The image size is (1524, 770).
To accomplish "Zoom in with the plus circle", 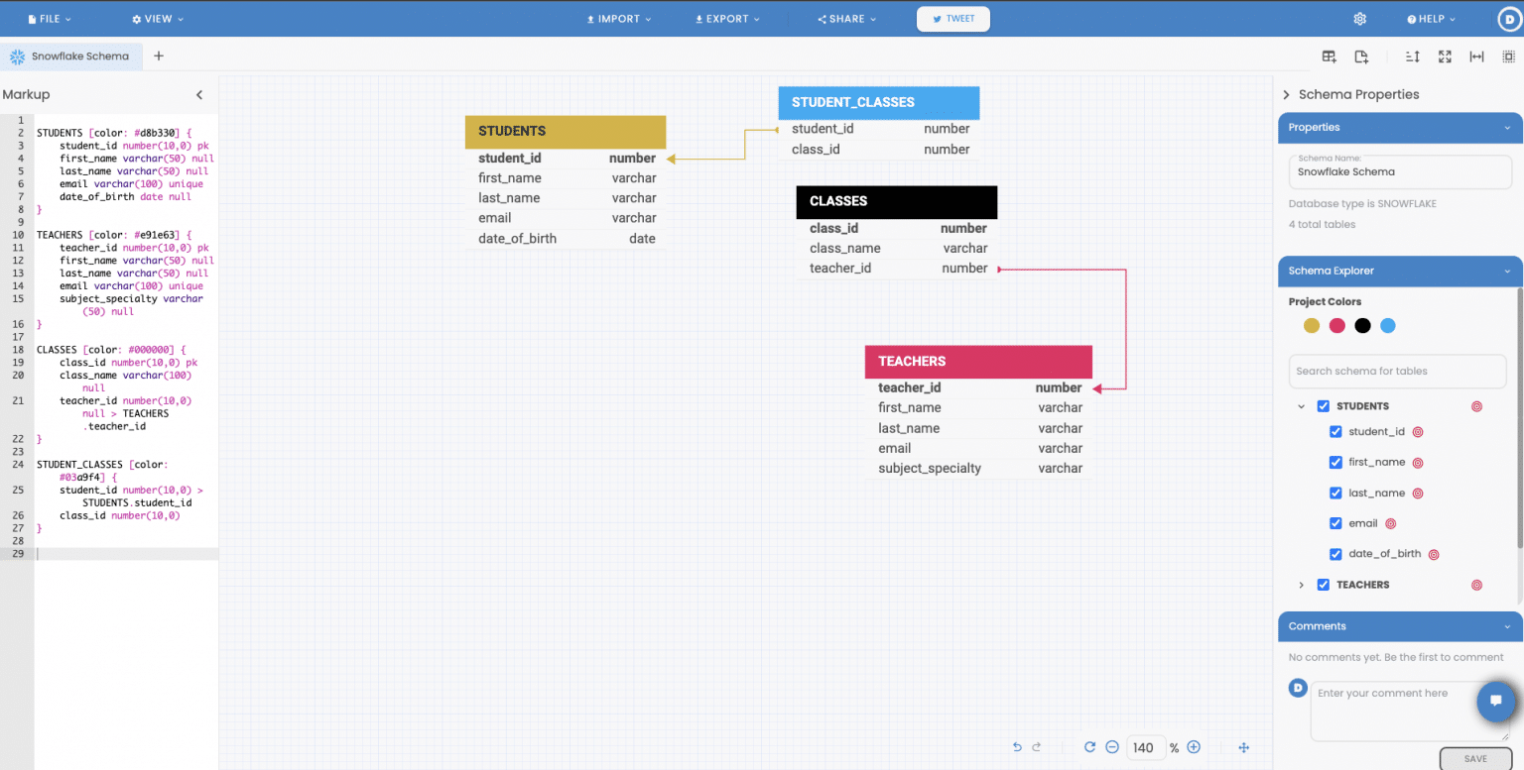I will pyautogui.click(x=1194, y=747).
